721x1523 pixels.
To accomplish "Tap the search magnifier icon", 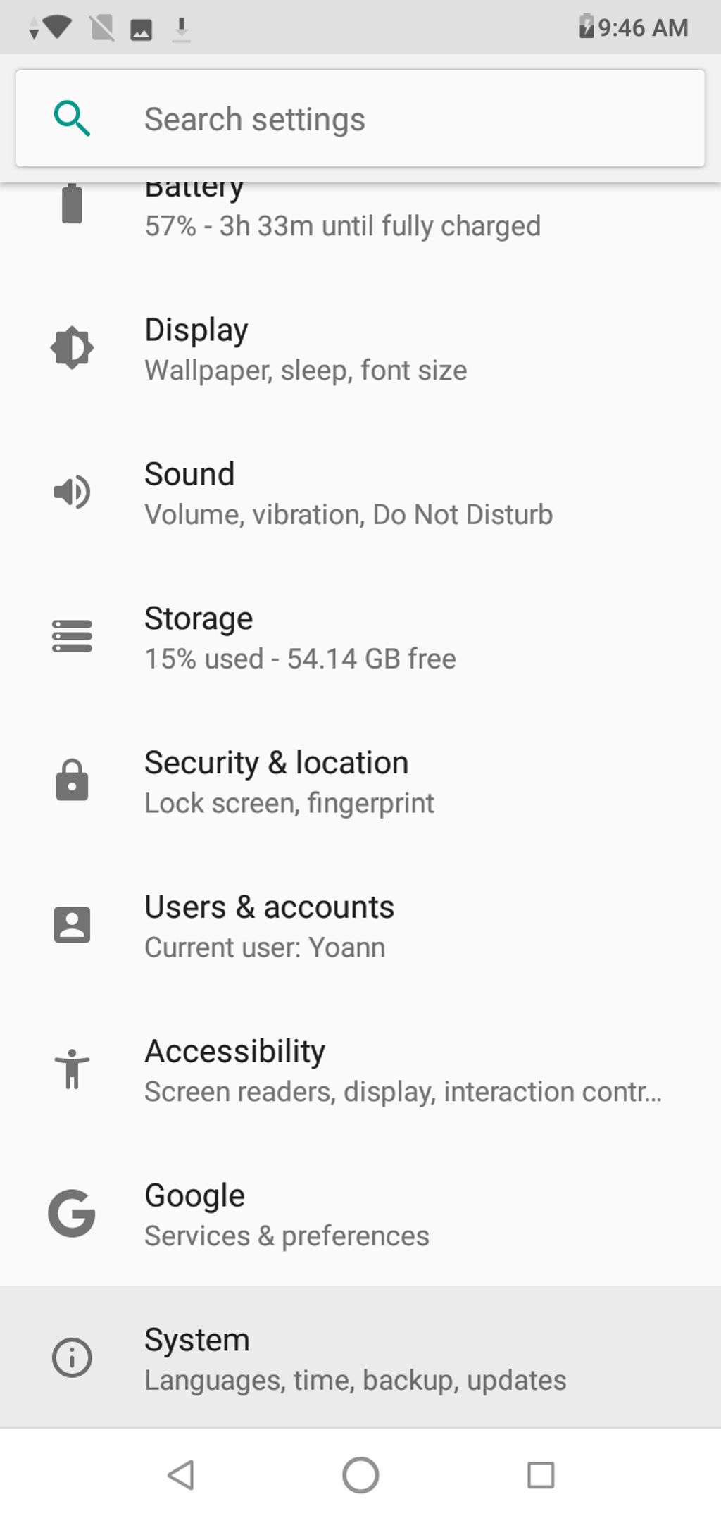I will pyautogui.click(x=72, y=118).
